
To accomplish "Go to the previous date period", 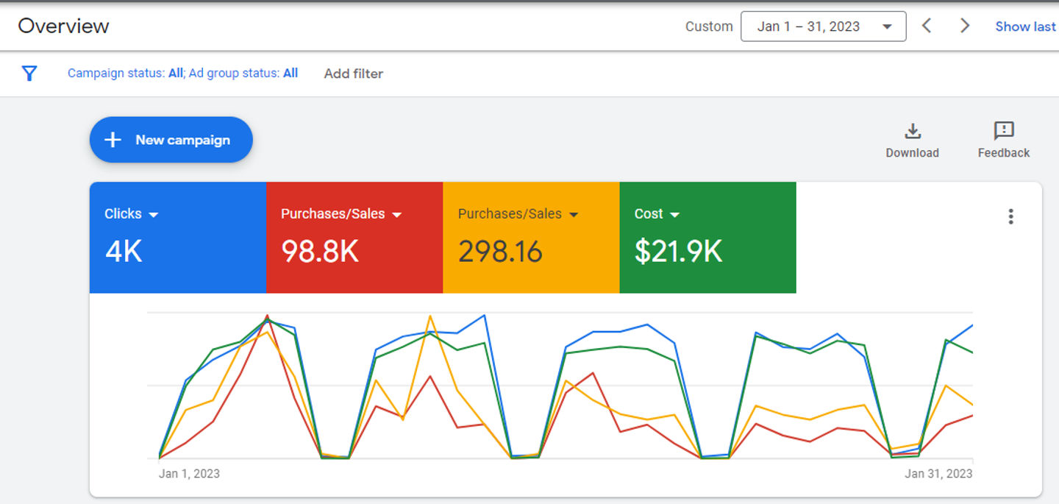I will pos(927,26).
